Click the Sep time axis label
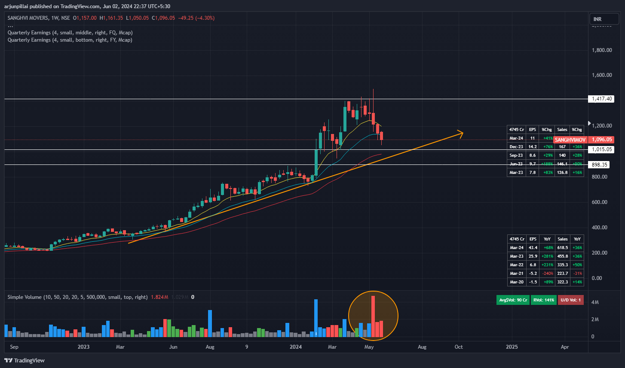 (14, 347)
